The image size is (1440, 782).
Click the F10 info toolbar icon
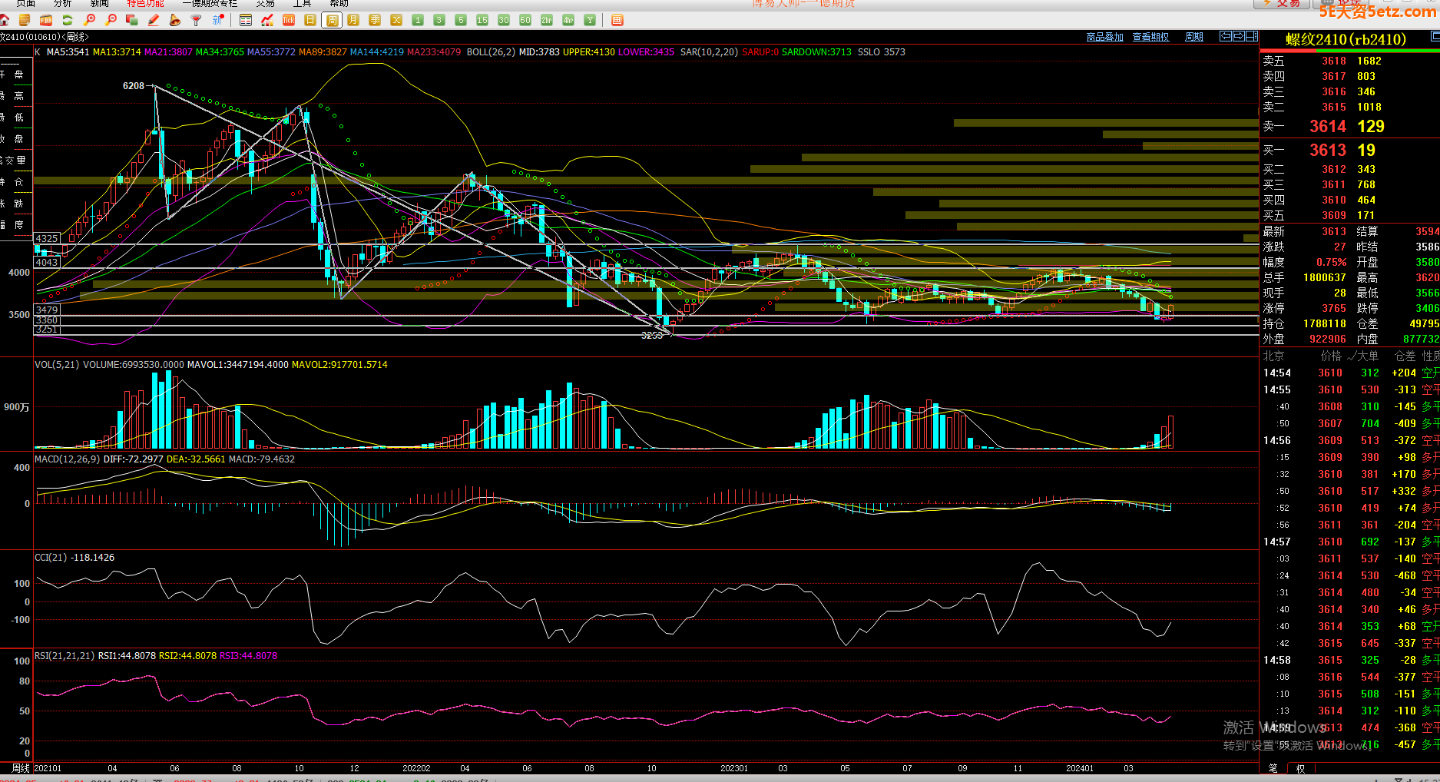46,20
